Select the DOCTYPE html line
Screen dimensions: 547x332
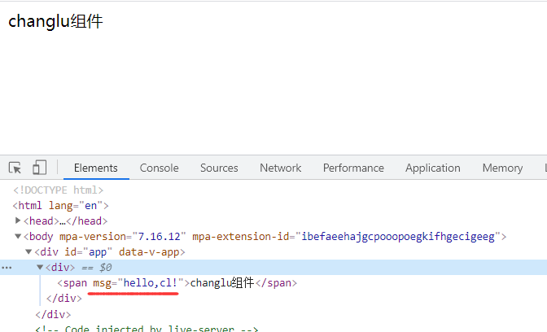tap(59, 190)
